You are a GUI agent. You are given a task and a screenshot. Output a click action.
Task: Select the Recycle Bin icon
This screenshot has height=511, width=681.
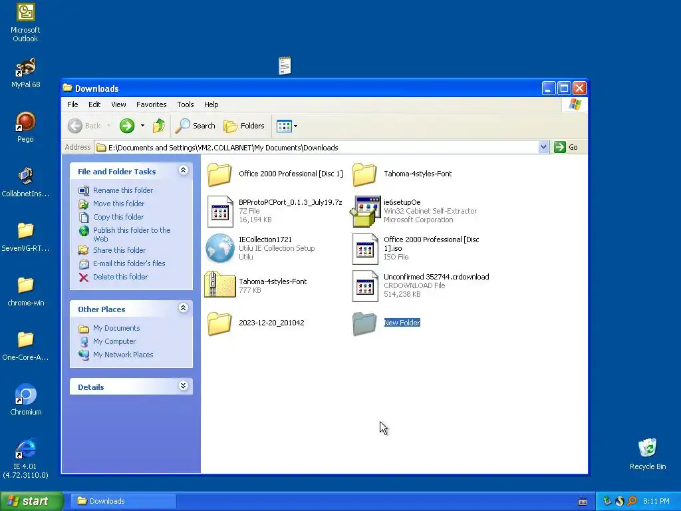[x=648, y=454]
